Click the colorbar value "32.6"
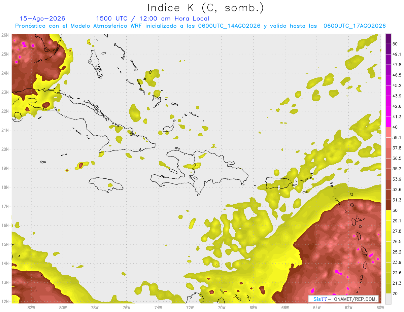Image resolution: width=404 pixels, height=312 pixels. pyautogui.click(x=397, y=189)
